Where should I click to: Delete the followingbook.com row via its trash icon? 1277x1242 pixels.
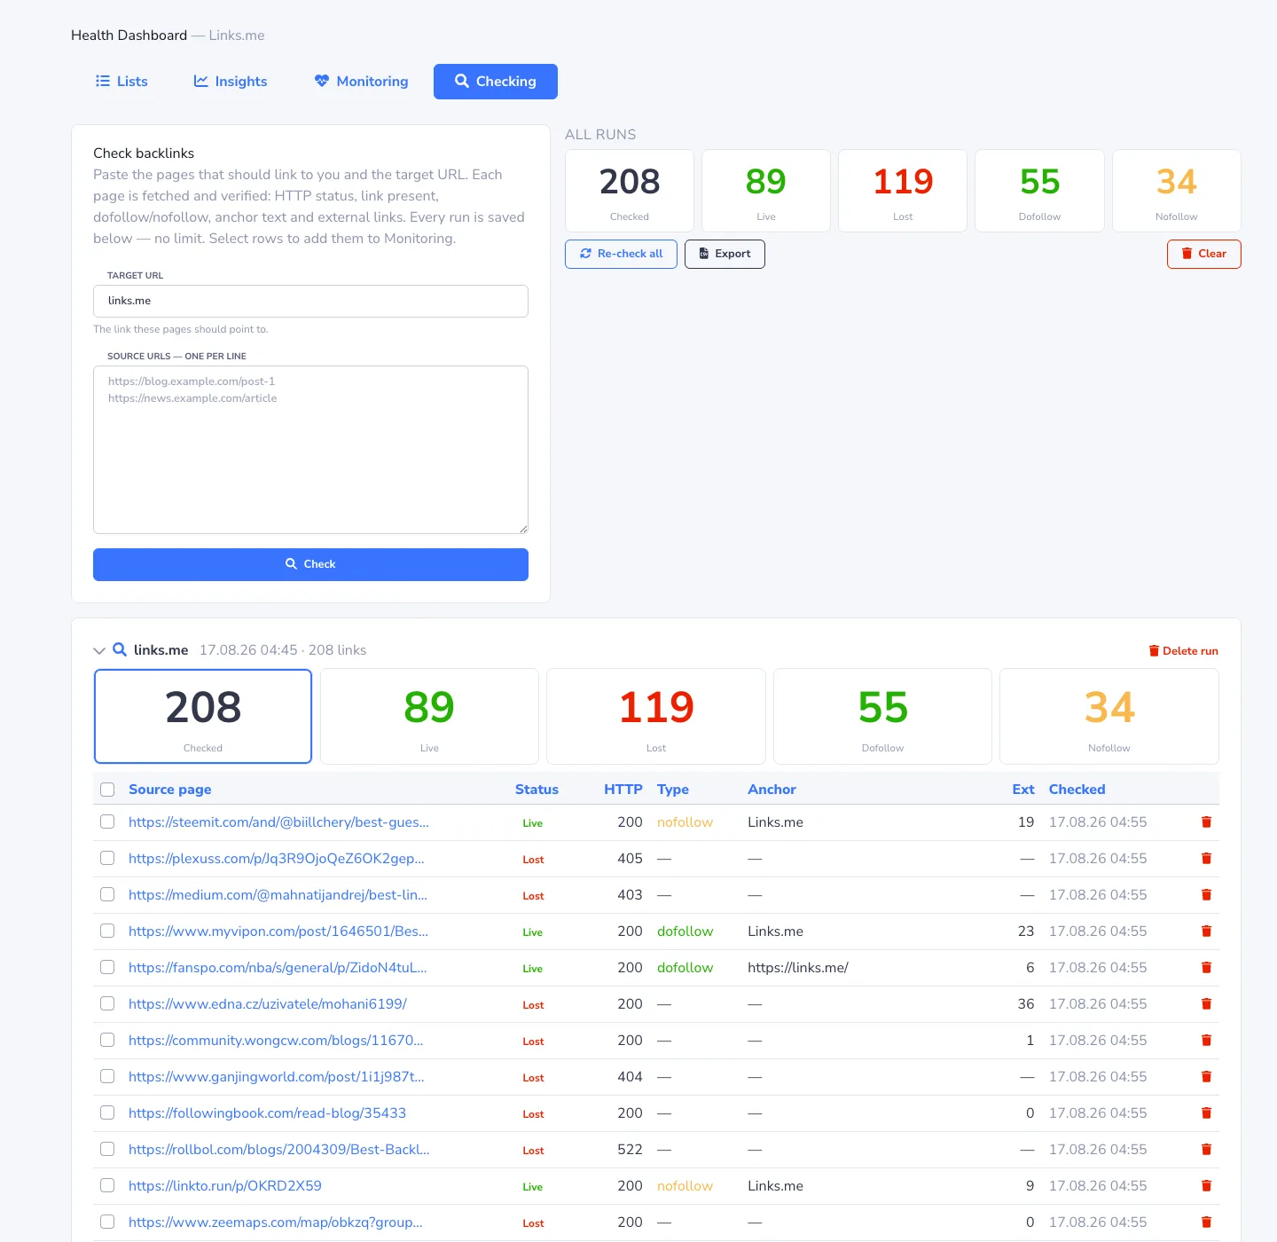pyautogui.click(x=1206, y=1113)
